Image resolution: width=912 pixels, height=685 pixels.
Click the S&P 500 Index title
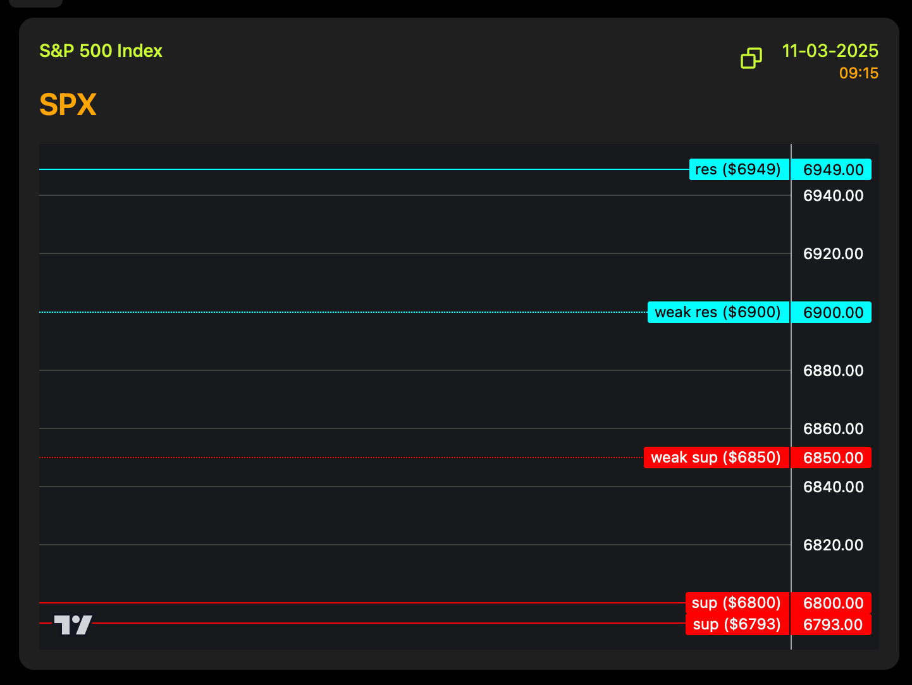[x=101, y=51]
